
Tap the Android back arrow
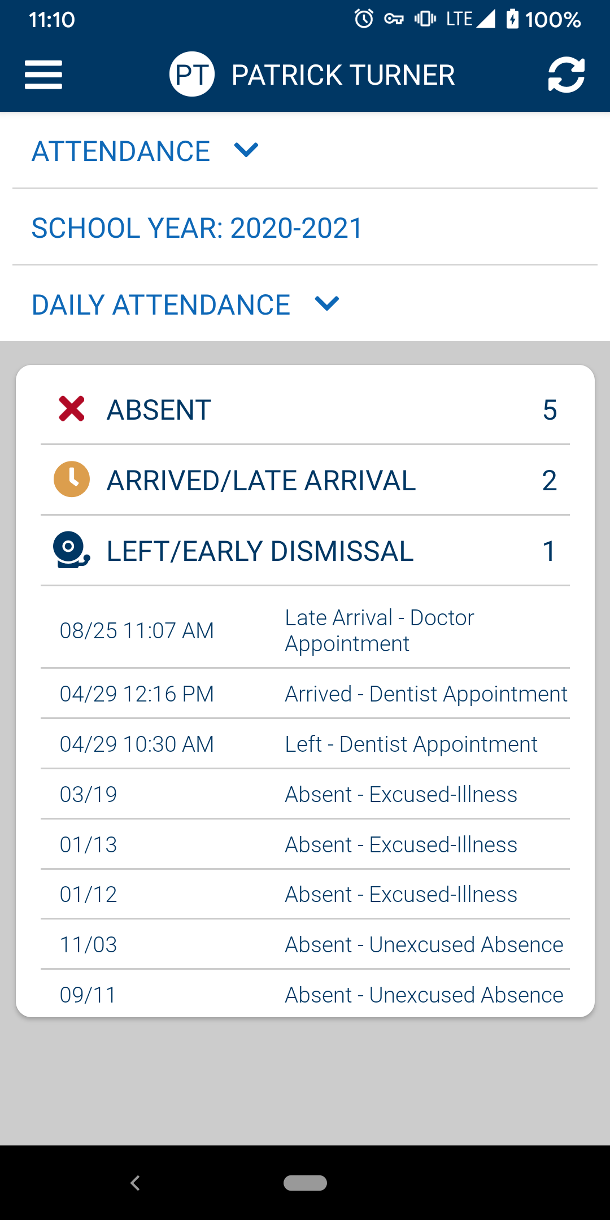click(135, 1183)
